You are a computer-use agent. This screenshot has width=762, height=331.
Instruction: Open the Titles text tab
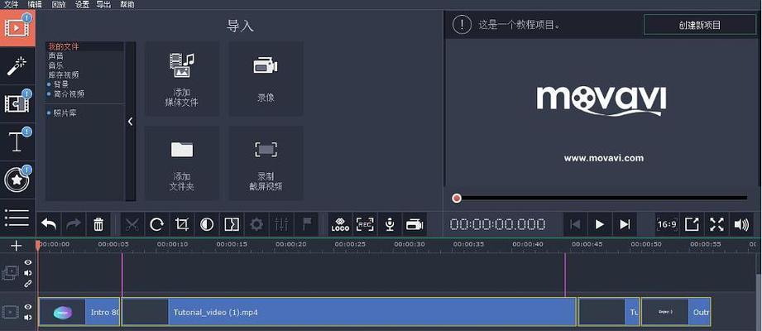pyautogui.click(x=17, y=142)
